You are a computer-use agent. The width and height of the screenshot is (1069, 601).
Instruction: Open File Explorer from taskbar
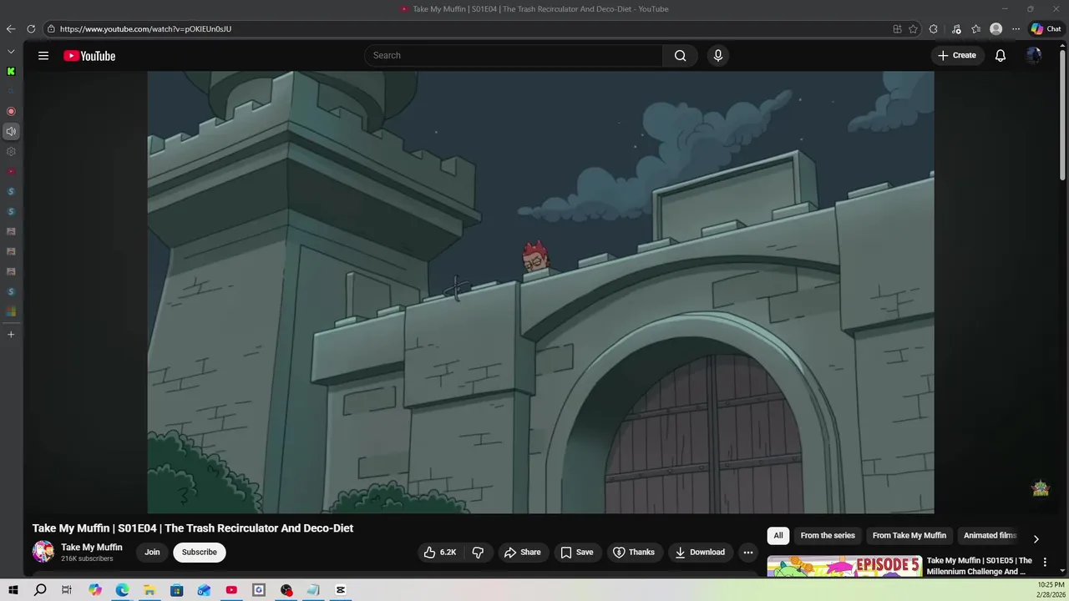149,590
